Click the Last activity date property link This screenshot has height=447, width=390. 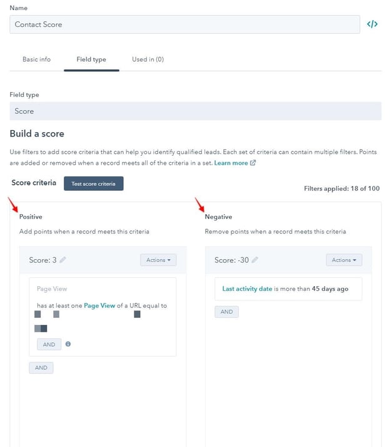coord(247,289)
